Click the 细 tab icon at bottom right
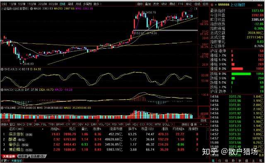The height and width of the screenshot is (163, 265). point(226,161)
